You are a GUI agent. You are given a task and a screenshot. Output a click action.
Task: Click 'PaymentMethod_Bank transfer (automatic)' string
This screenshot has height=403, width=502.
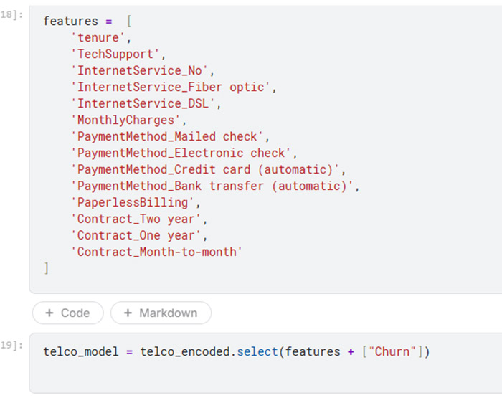point(214,186)
